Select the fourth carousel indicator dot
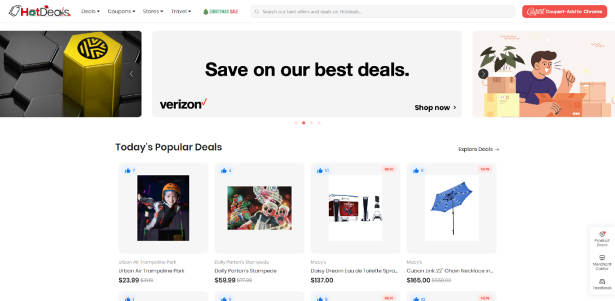The width and height of the screenshot is (615, 301). click(320, 123)
